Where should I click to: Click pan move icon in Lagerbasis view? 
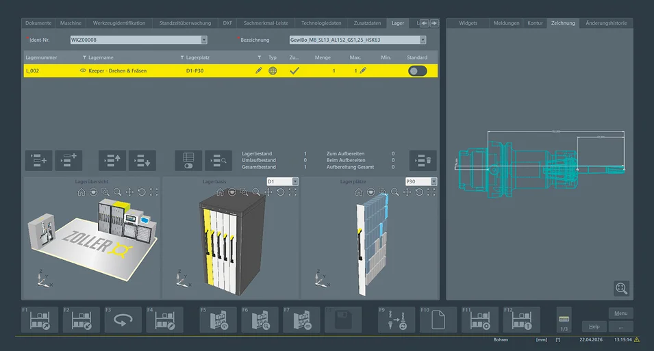[x=268, y=192]
